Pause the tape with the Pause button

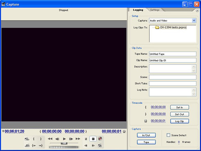86,139
